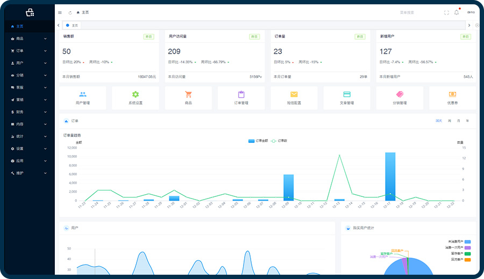Click the notification bell icon

point(457,12)
